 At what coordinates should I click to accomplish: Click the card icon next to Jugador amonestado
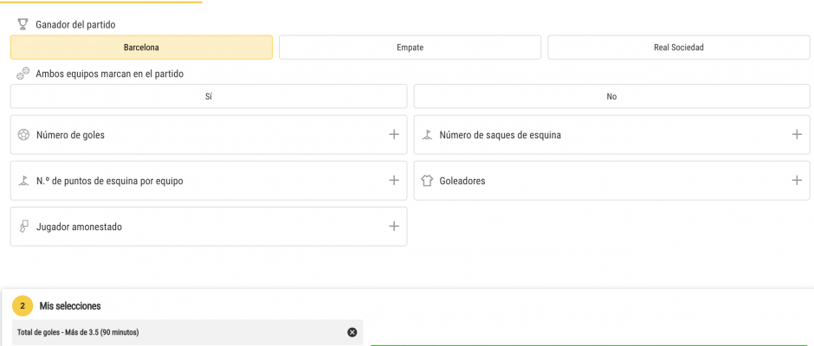pos(23,226)
